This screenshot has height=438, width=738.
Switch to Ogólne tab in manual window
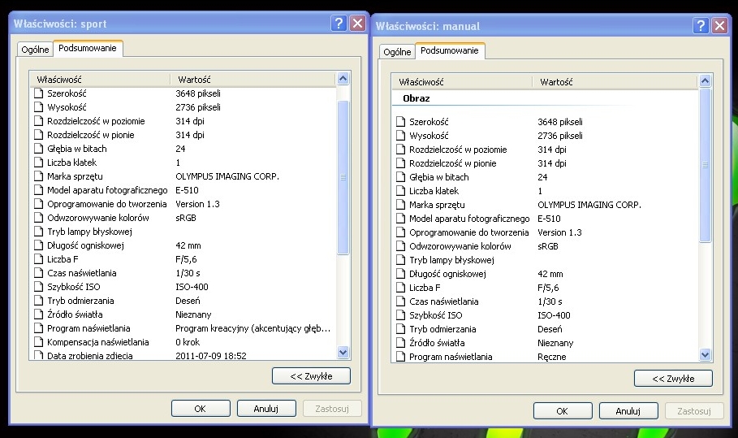[x=397, y=52]
